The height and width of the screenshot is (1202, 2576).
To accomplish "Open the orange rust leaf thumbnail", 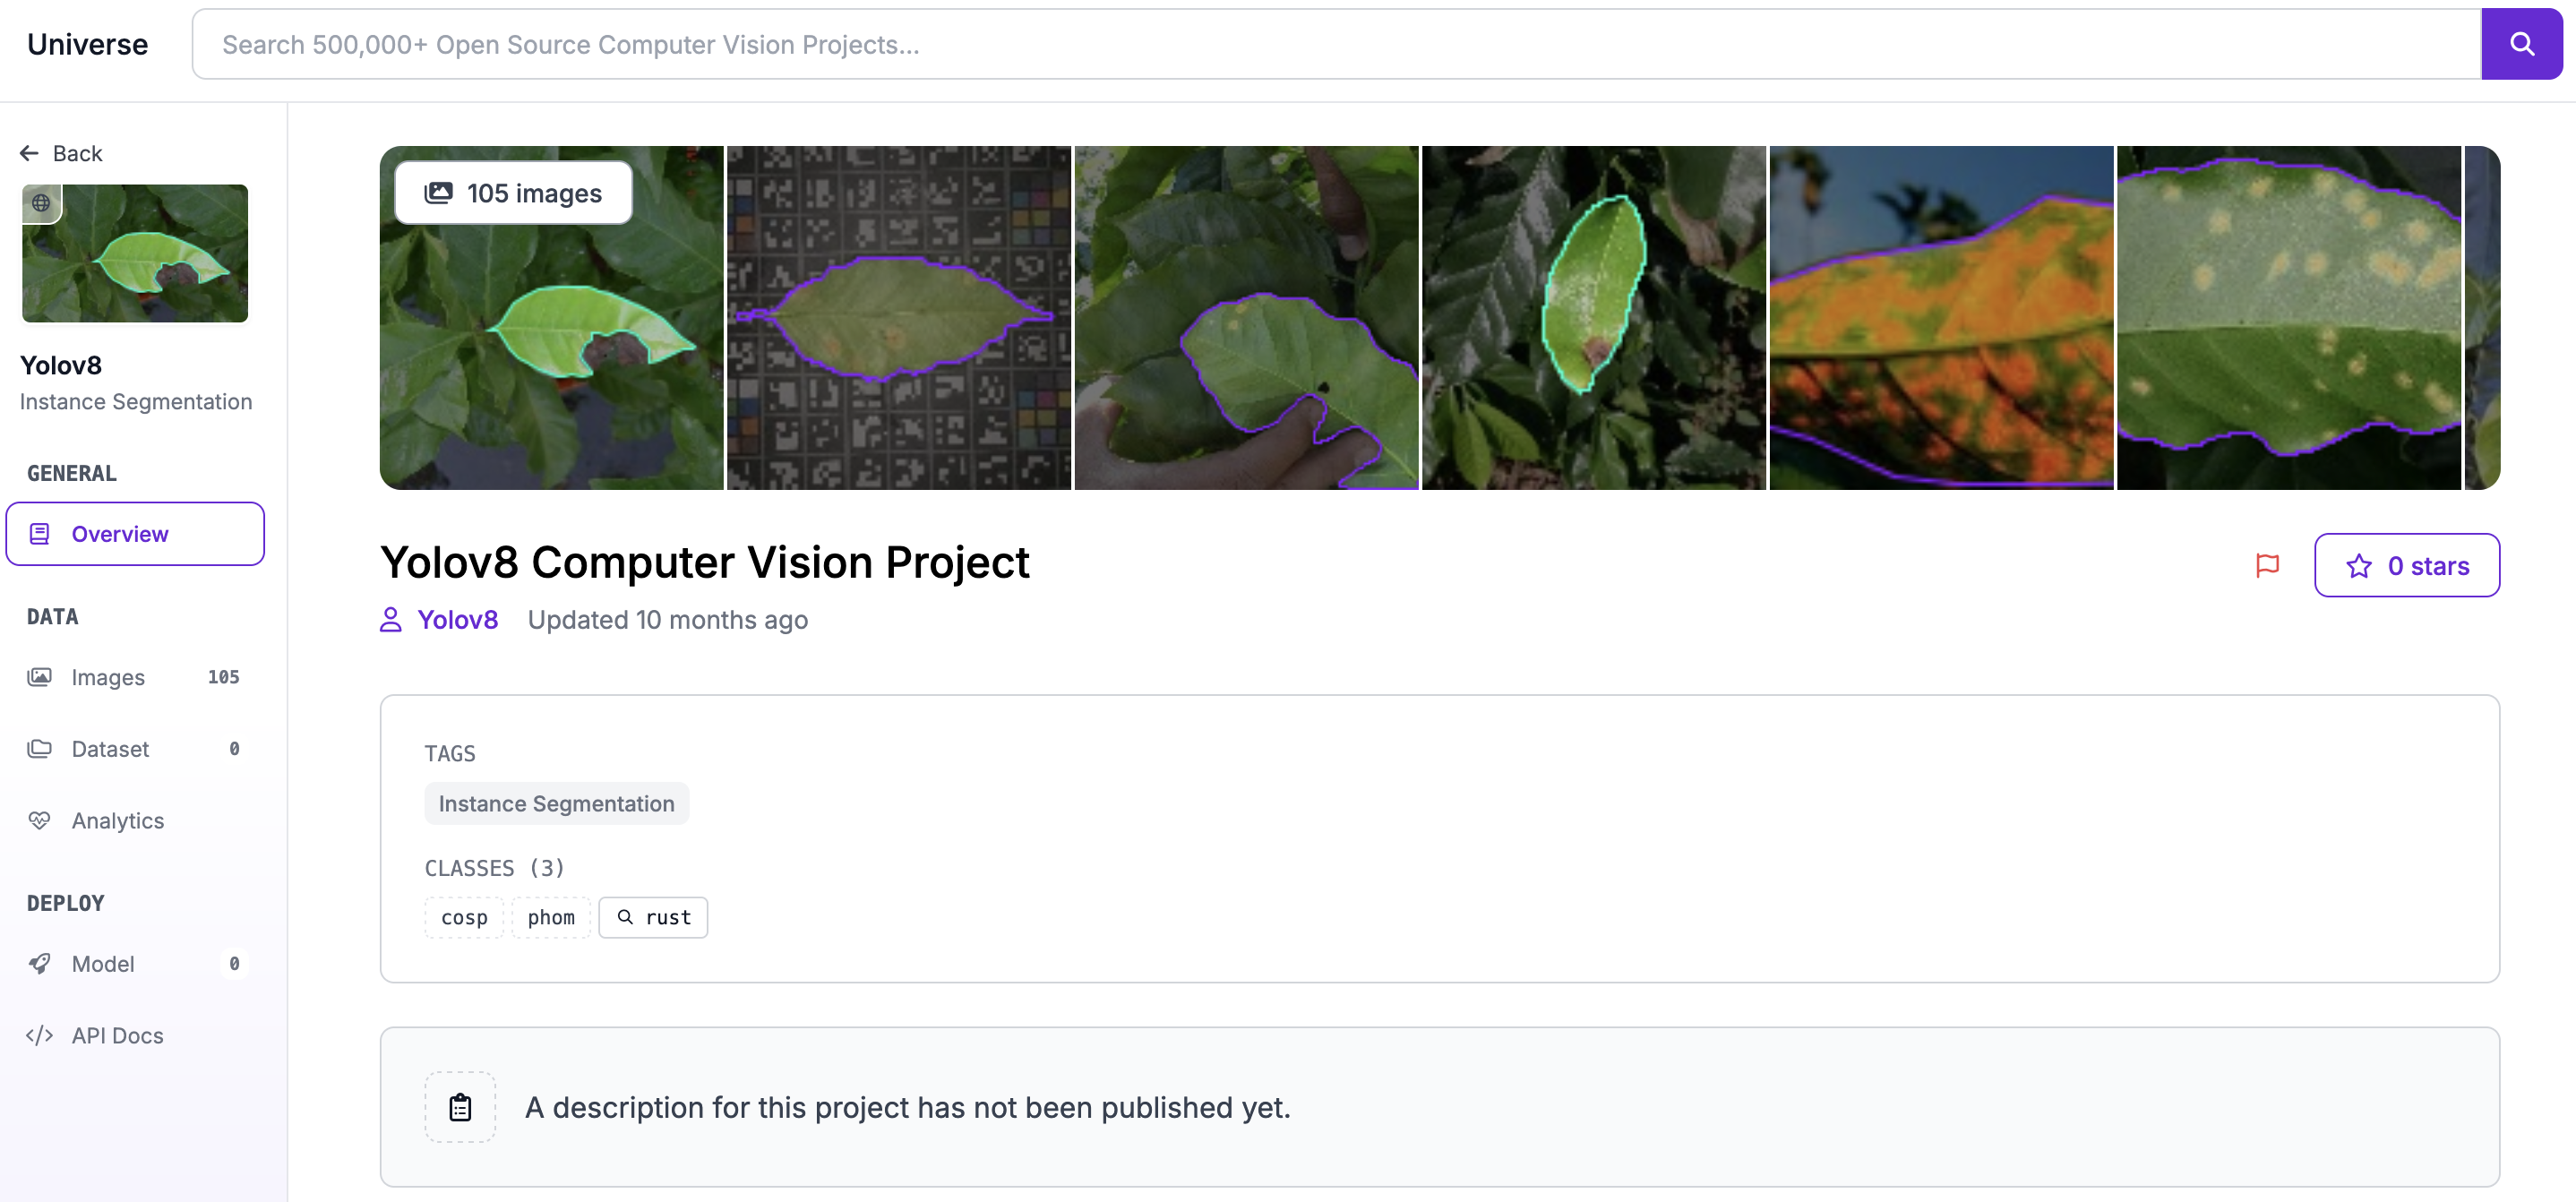I will [x=1941, y=318].
